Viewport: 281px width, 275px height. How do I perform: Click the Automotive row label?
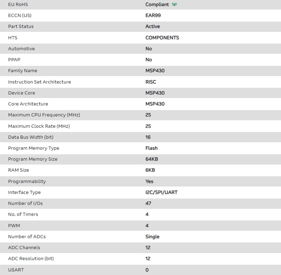point(21,49)
